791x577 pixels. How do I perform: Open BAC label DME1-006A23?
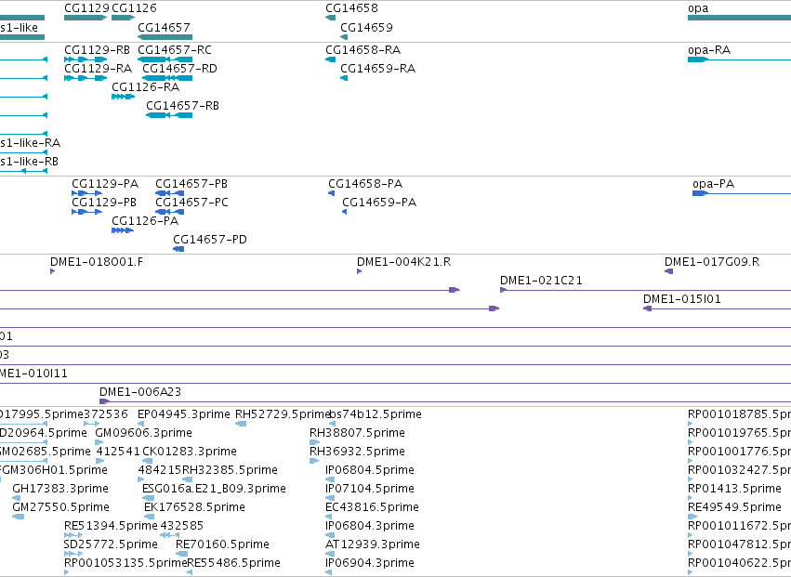tap(140, 392)
